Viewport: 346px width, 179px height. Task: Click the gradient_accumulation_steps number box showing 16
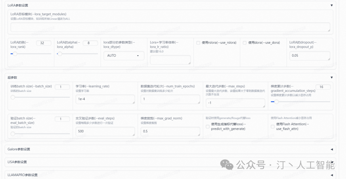coord(323,87)
